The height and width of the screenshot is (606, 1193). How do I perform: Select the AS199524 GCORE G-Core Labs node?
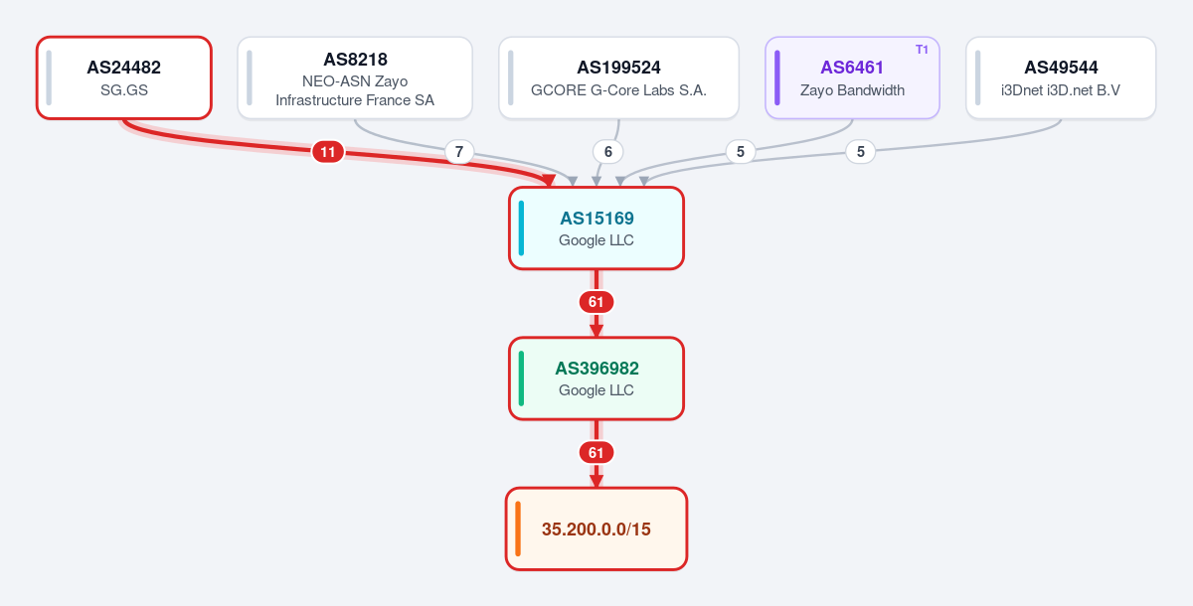click(618, 77)
